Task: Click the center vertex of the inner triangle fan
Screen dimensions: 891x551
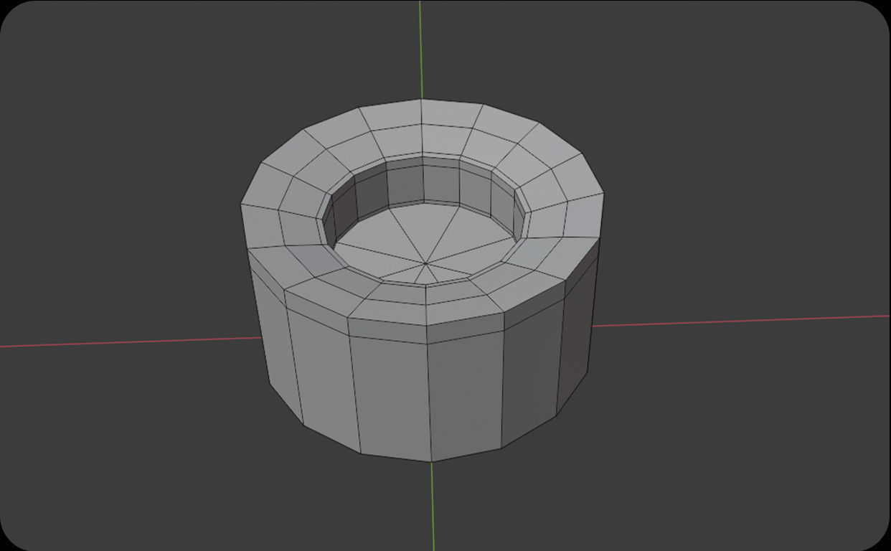Action: point(426,263)
